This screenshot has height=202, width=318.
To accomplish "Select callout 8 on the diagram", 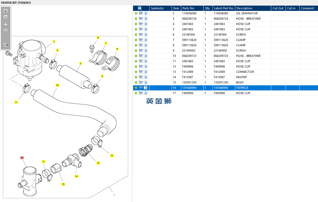I will [117, 49].
